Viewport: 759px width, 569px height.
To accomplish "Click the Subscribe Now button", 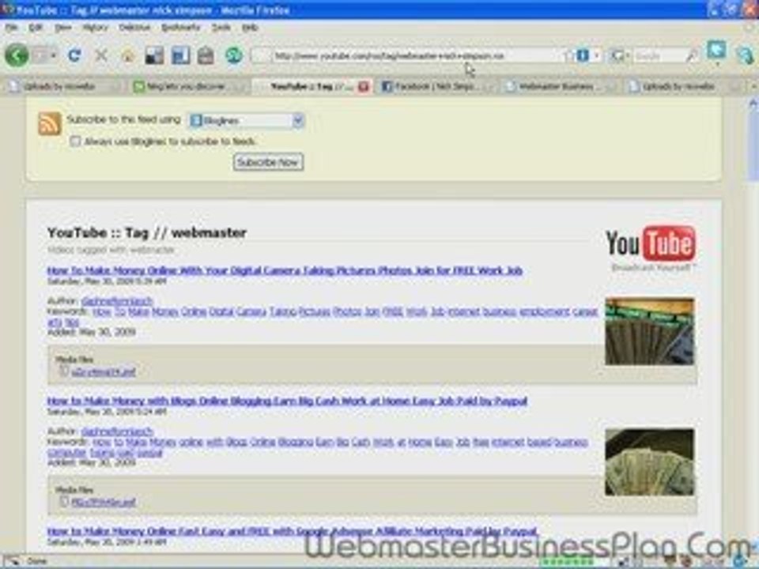I will pos(268,162).
